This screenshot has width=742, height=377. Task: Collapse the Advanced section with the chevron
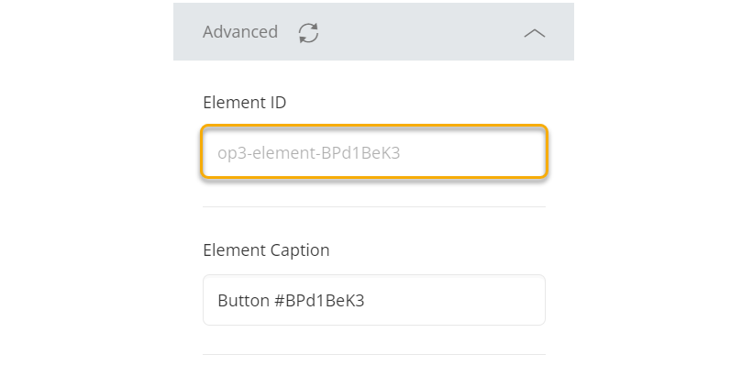(534, 33)
